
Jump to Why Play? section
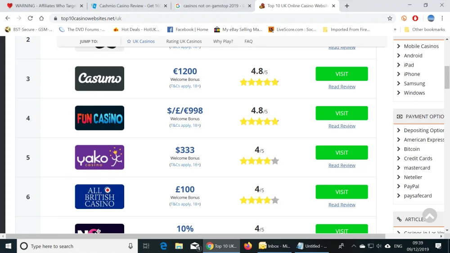(x=223, y=41)
